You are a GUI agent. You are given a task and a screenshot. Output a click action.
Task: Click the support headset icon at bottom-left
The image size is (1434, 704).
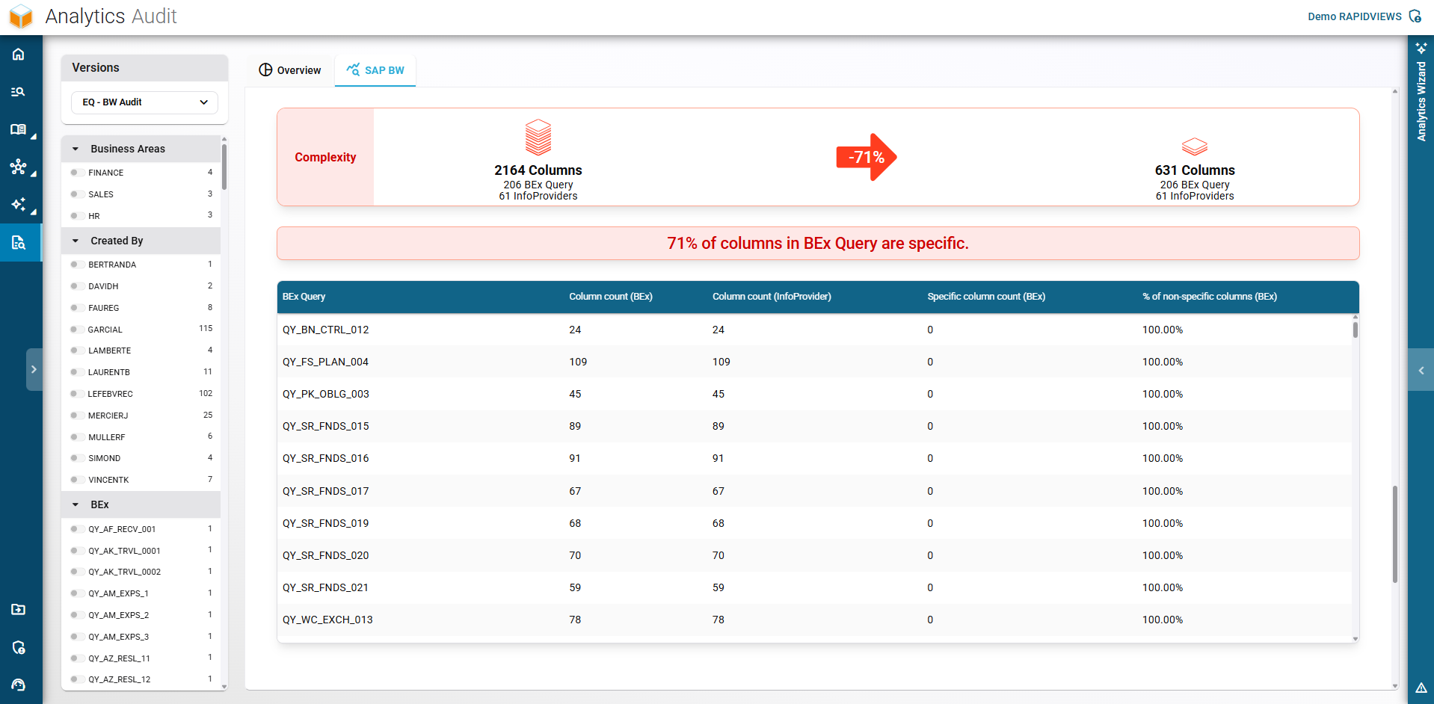tap(19, 685)
